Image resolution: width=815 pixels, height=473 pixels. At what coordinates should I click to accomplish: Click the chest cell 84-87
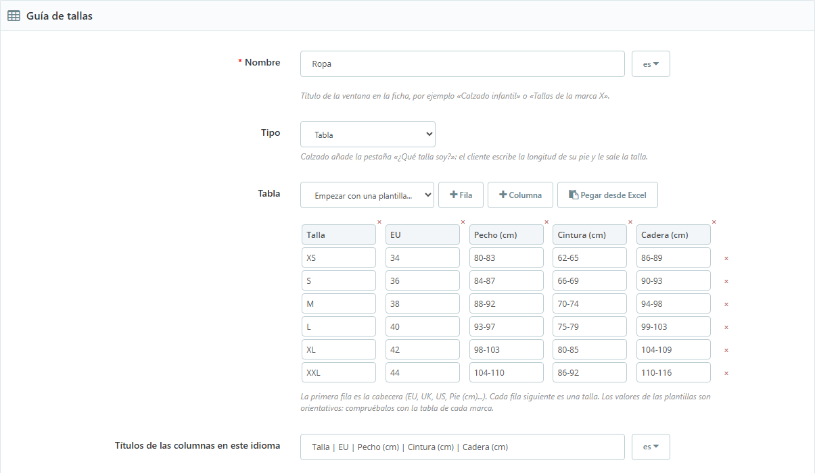point(507,280)
